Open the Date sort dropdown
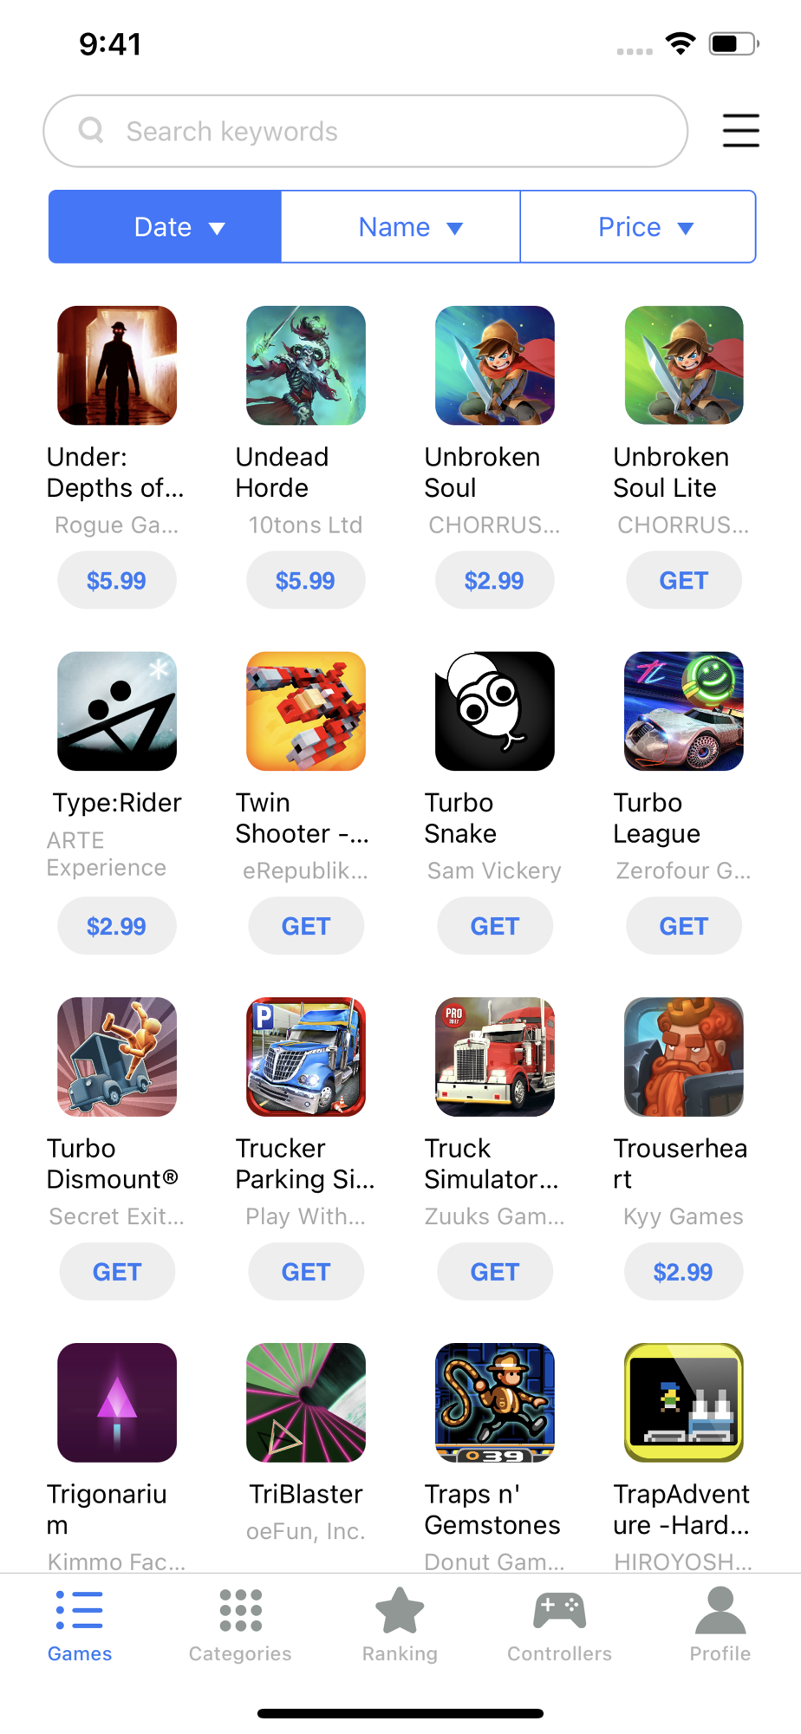The width and height of the screenshot is (801, 1734). pyautogui.click(x=165, y=226)
